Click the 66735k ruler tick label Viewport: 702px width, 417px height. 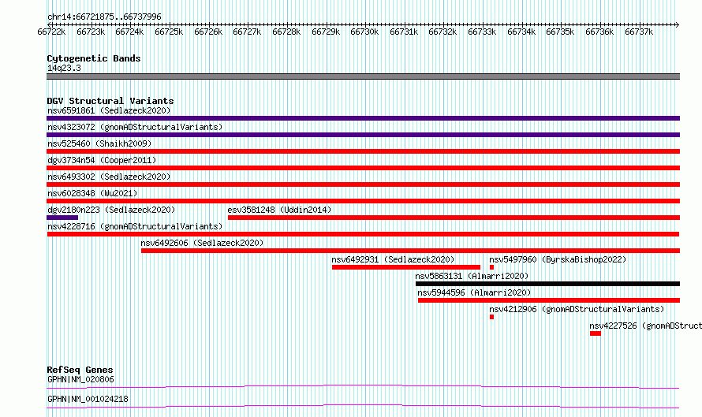click(560, 32)
